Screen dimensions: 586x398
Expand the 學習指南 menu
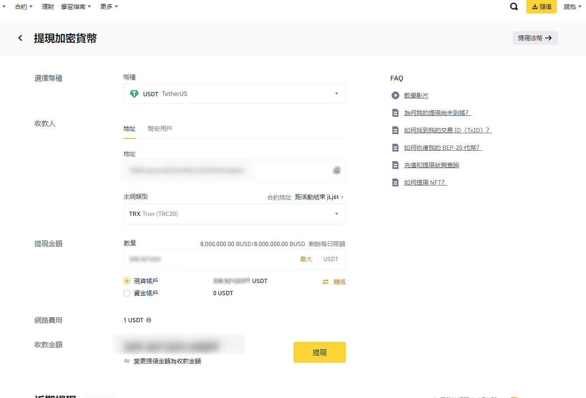tap(76, 7)
